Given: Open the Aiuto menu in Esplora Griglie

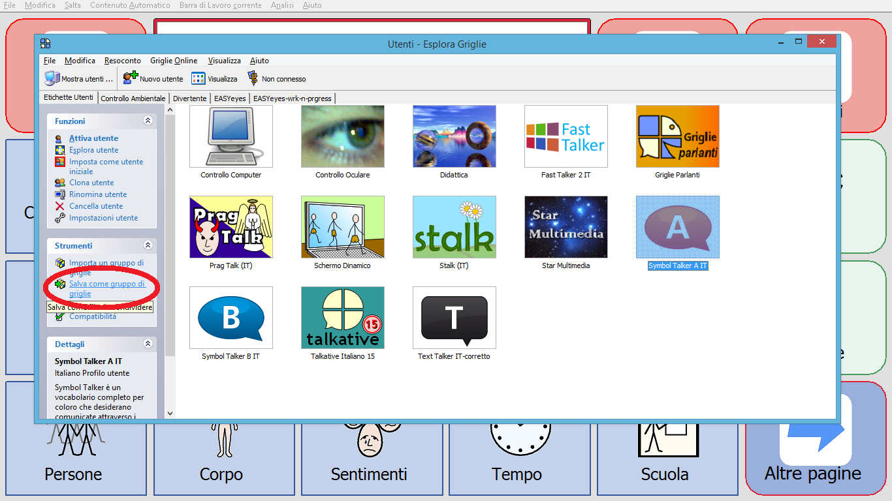Looking at the screenshot, I should coord(259,61).
